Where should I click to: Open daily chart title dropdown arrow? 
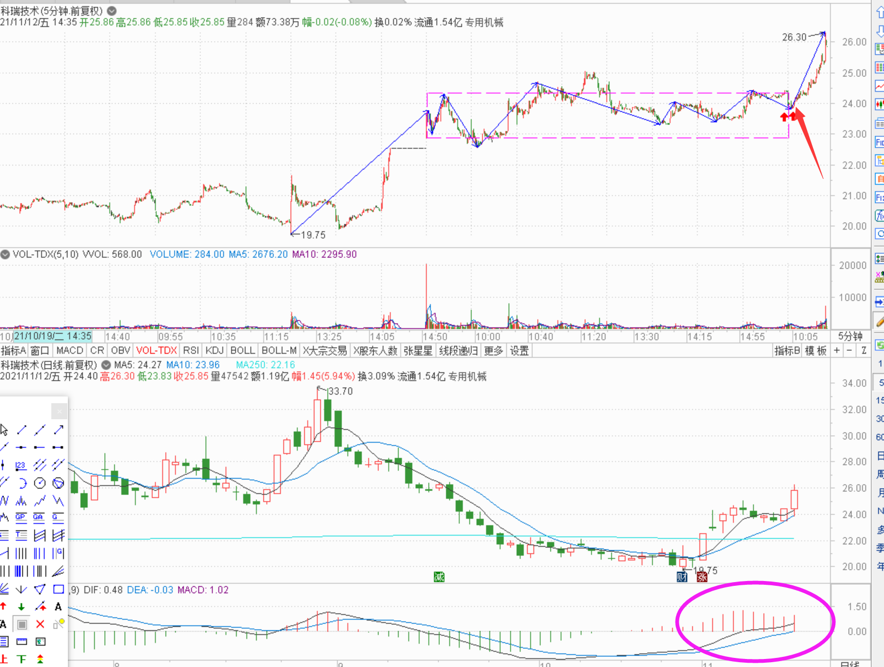[x=106, y=365]
